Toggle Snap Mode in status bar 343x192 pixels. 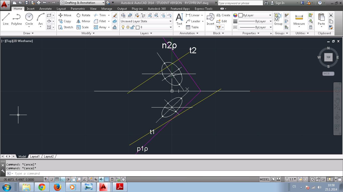click(x=51, y=179)
